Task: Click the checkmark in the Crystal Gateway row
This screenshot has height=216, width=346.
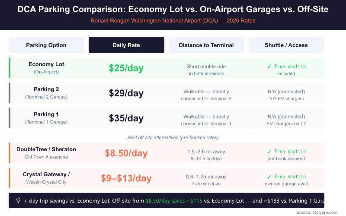Action: [269, 177]
